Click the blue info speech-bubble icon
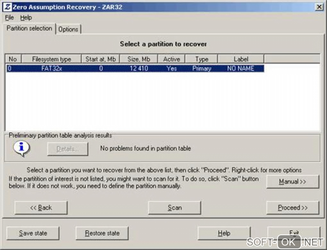Image resolution: width=327 pixels, height=250 pixels. tap(22, 149)
